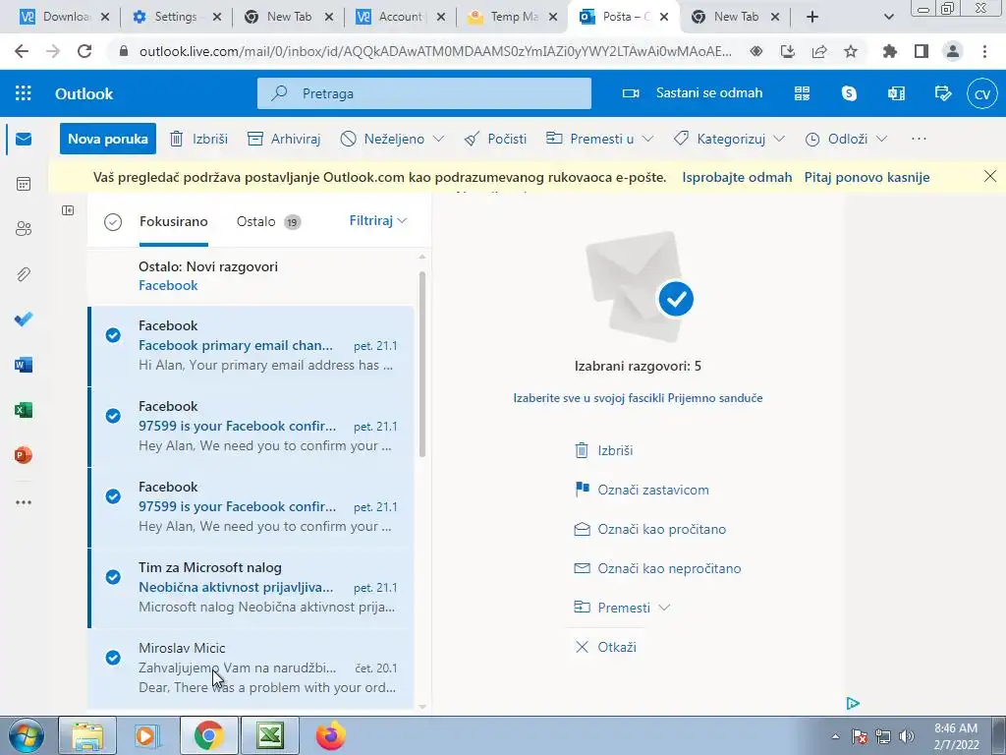
Task: Dismiss the yellow notification banner
Action: [990, 176]
